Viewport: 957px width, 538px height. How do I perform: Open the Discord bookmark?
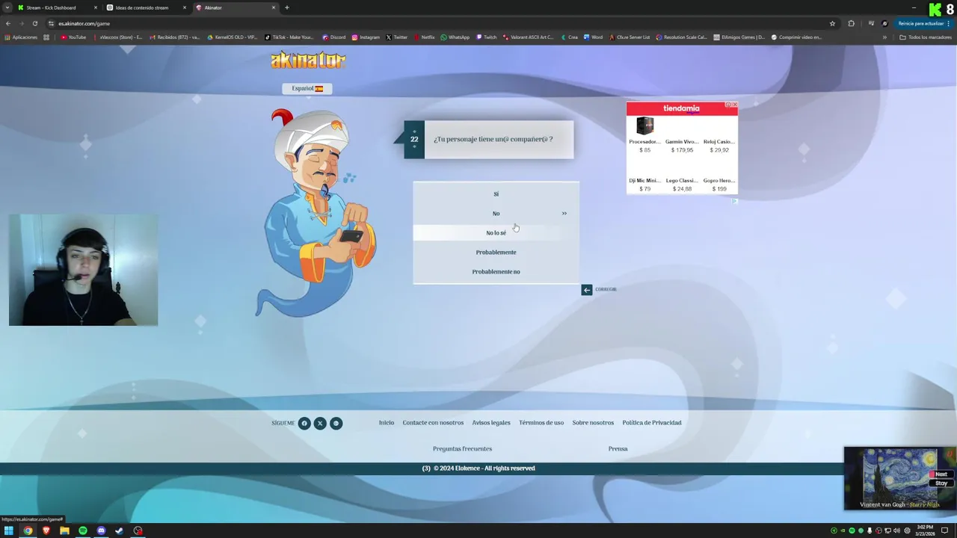coord(333,37)
